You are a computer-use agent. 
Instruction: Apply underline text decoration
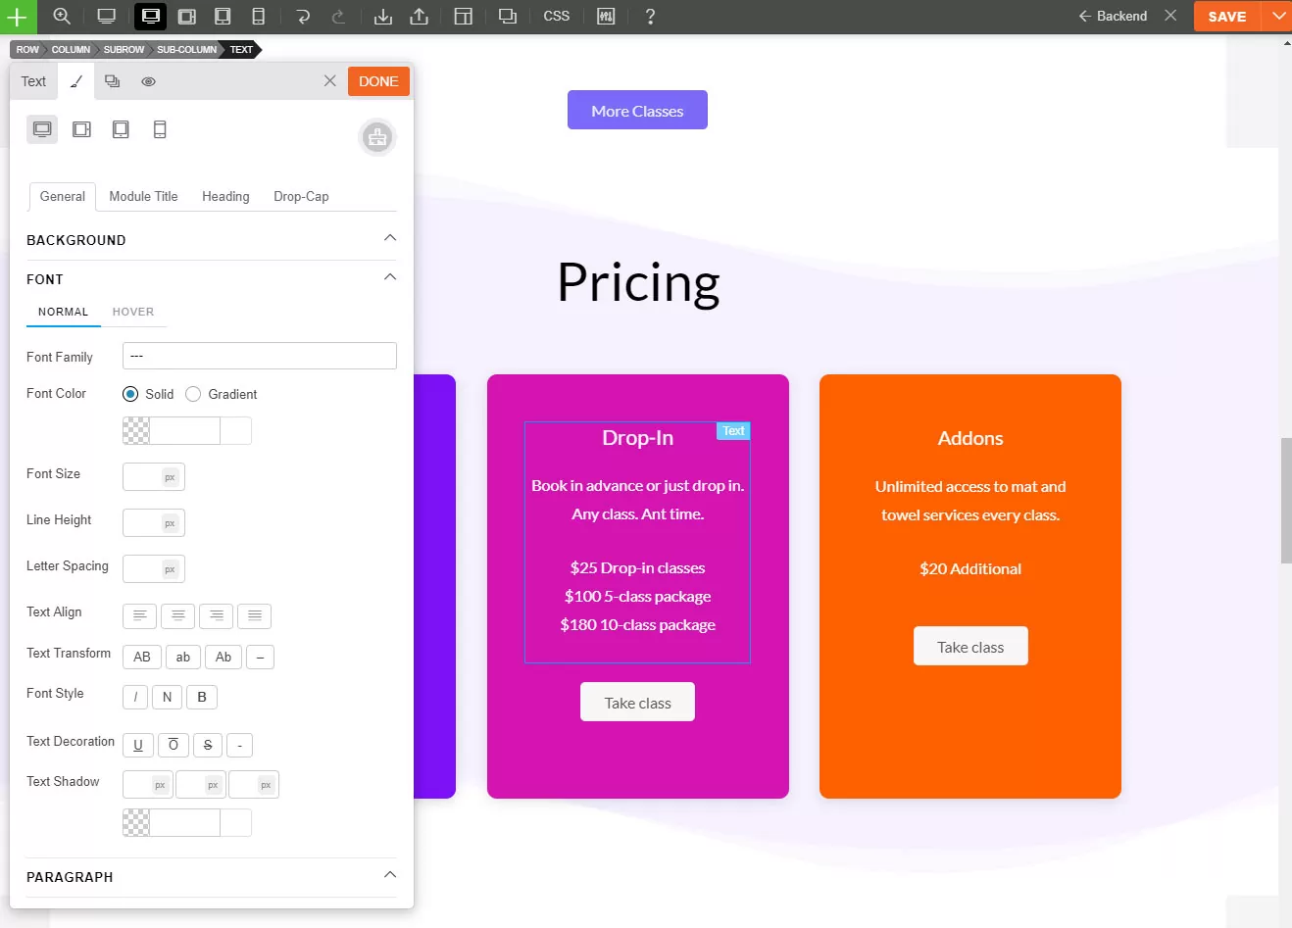137,745
